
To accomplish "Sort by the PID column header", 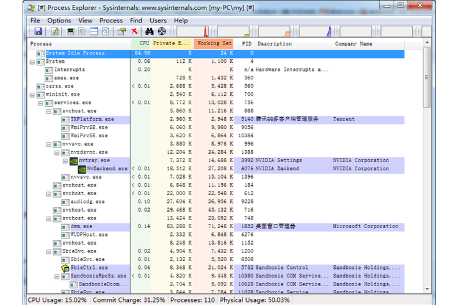I will [244, 44].
